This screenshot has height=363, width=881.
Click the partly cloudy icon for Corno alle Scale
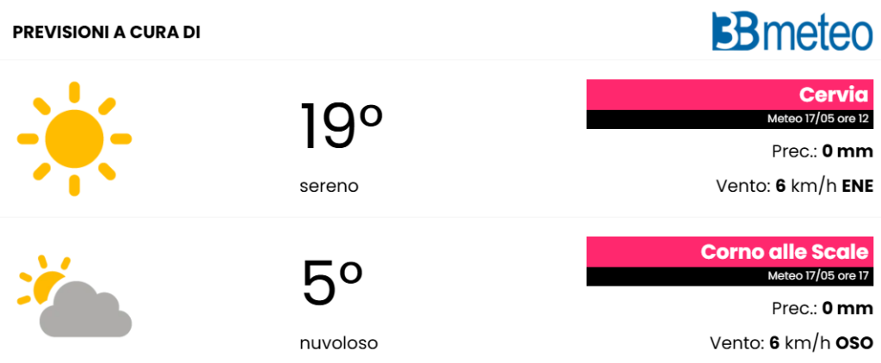point(74,296)
